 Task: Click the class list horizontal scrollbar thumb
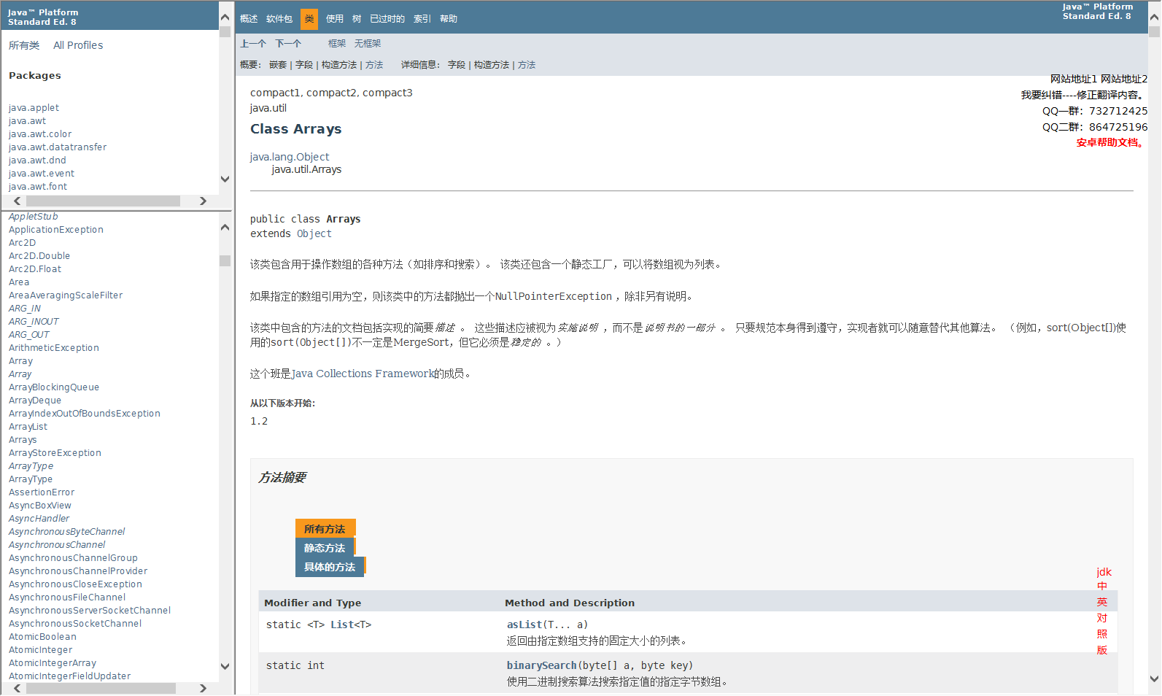click(101, 688)
